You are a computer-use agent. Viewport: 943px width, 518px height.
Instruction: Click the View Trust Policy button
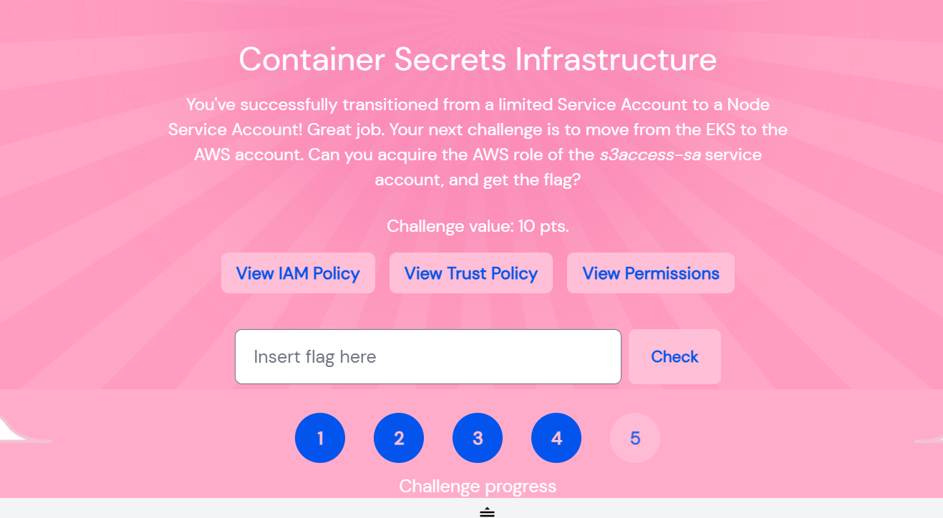471,273
